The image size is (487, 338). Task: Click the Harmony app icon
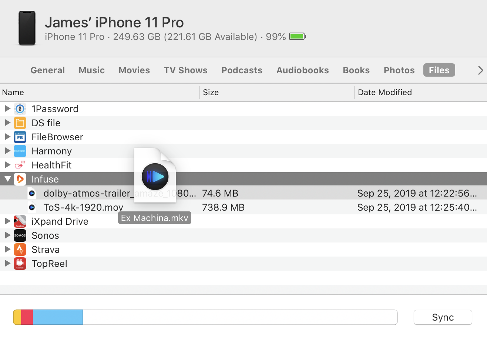(20, 151)
